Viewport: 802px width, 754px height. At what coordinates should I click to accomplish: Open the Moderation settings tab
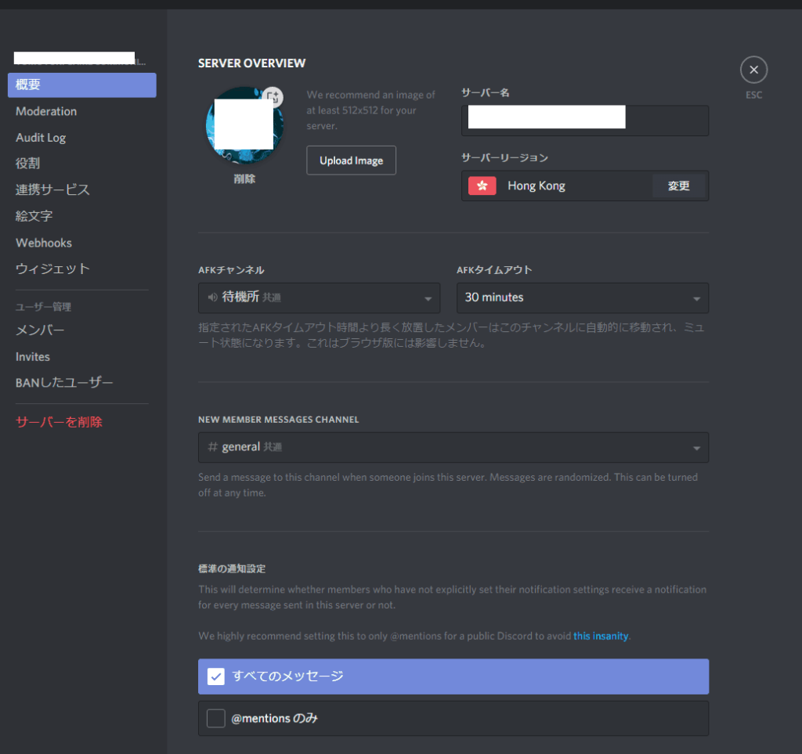coord(46,111)
